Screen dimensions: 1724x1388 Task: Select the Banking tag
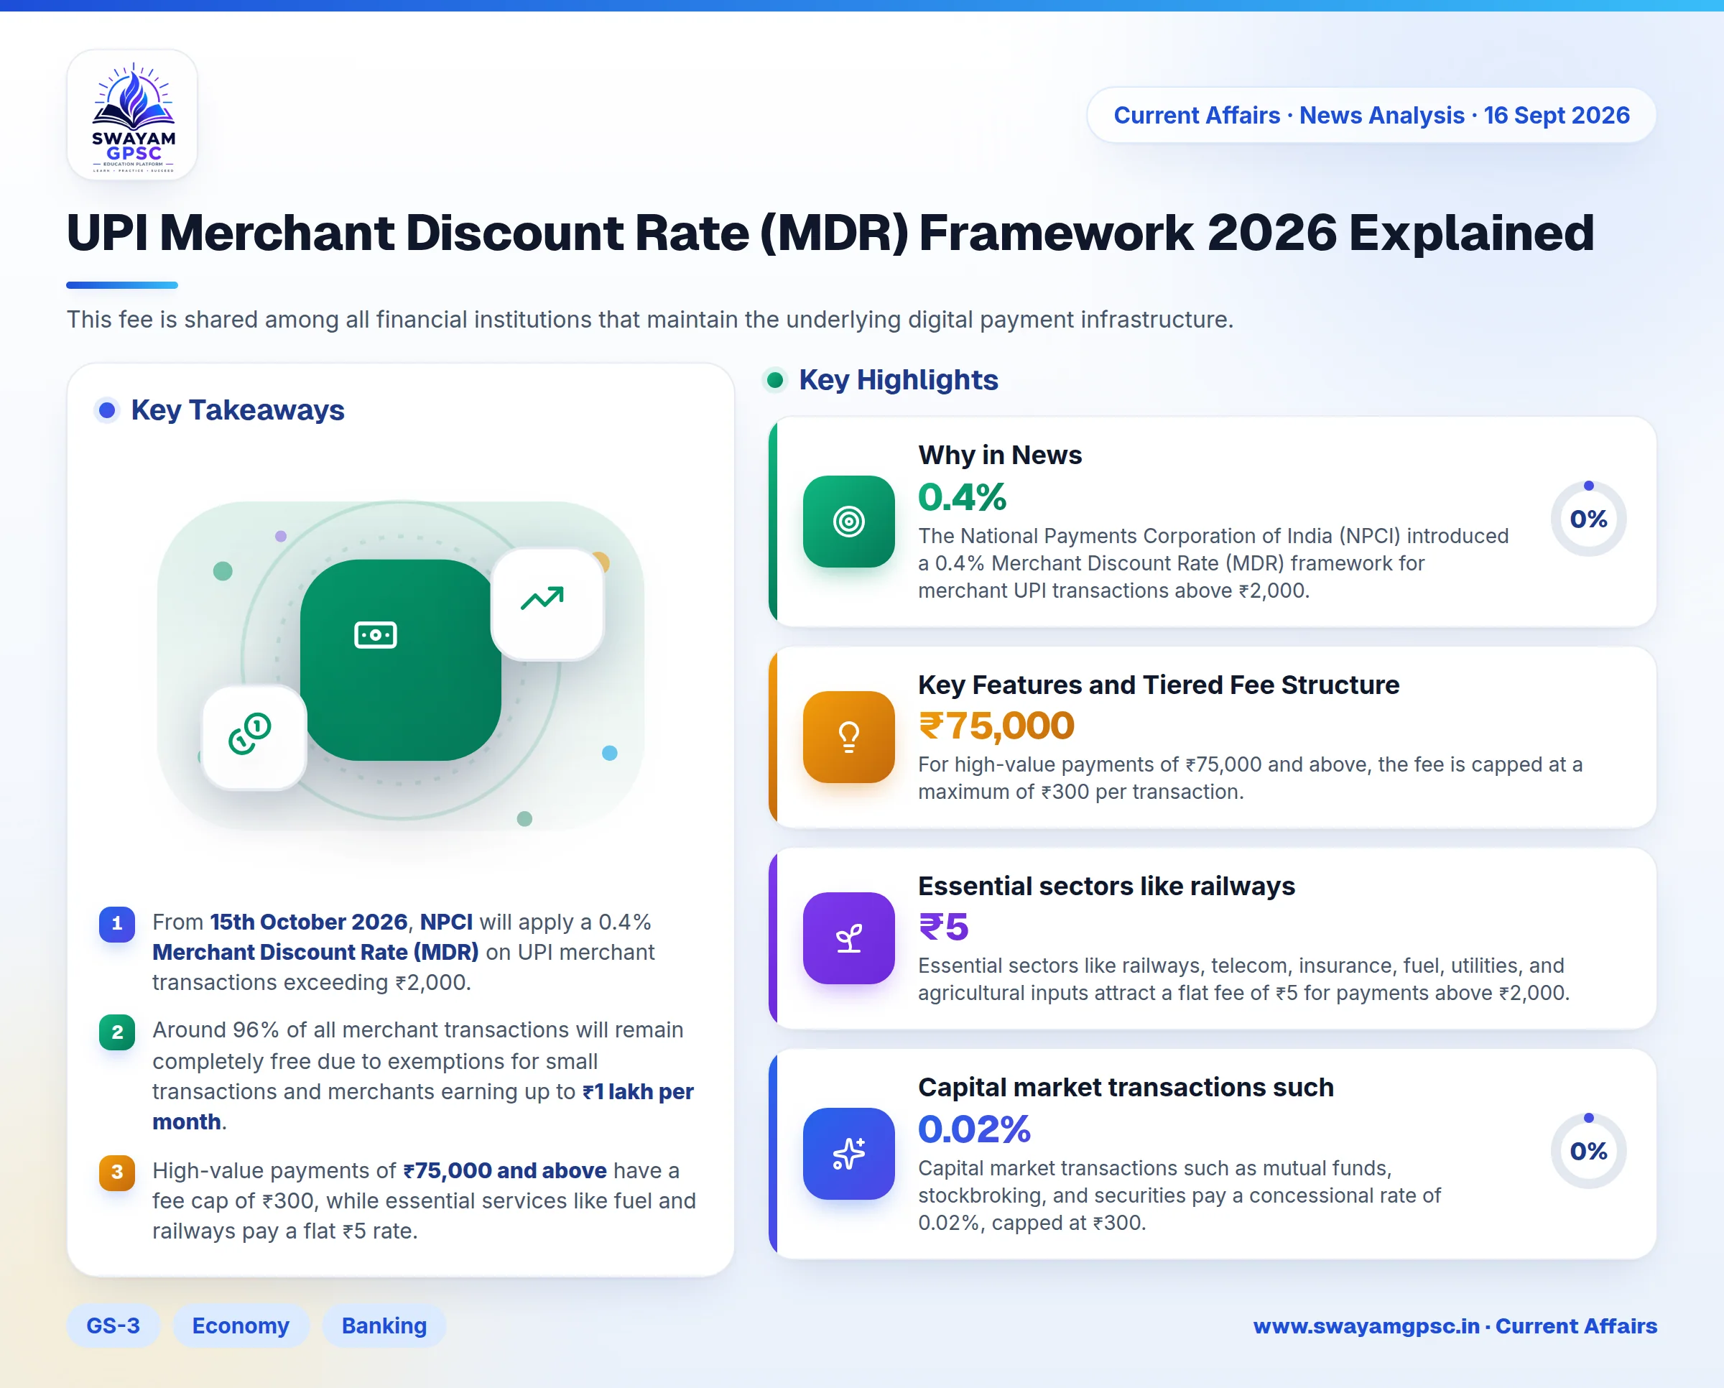point(384,1325)
